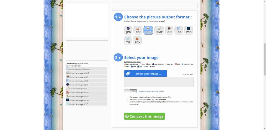Choose the GIF output format
The image size is (266, 130).
(169, 30)
